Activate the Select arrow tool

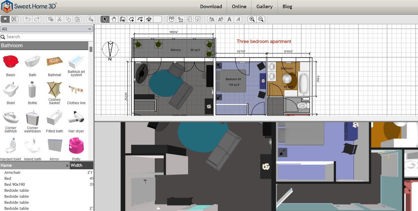click(x=105, y=19)
